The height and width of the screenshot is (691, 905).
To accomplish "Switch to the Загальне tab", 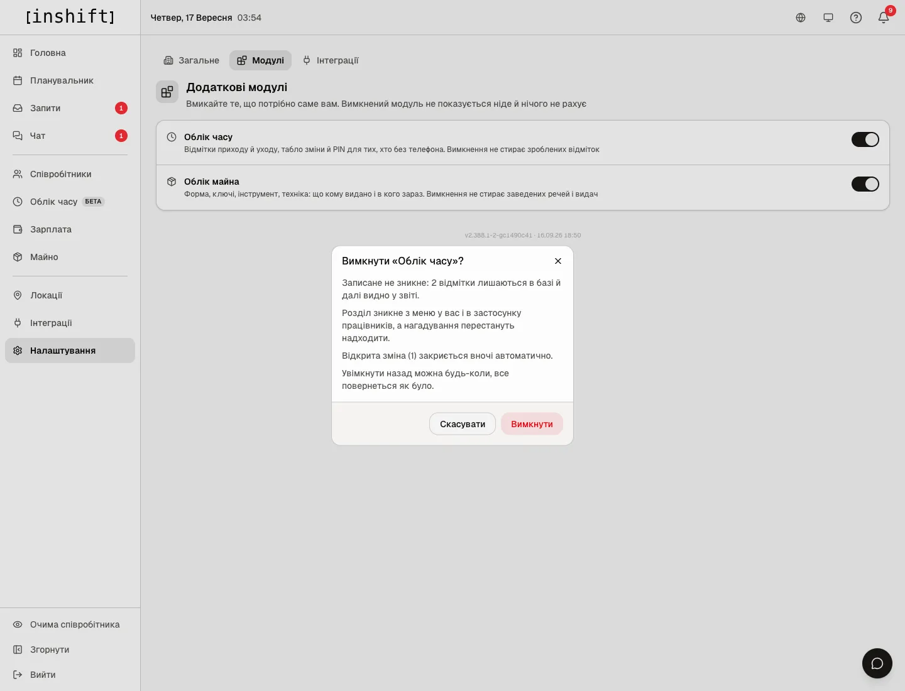I will click(x=192, y=60).
